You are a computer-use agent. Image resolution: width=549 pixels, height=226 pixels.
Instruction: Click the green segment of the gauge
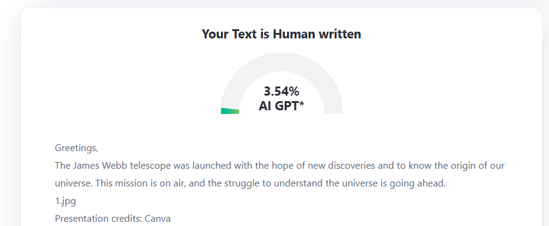(x=230, y=111)
